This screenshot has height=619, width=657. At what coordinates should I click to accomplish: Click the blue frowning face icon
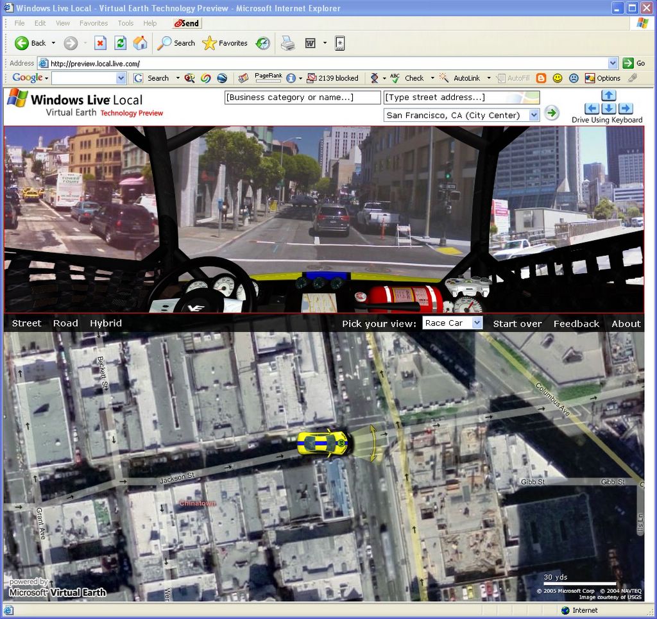(x=574, y=78)
